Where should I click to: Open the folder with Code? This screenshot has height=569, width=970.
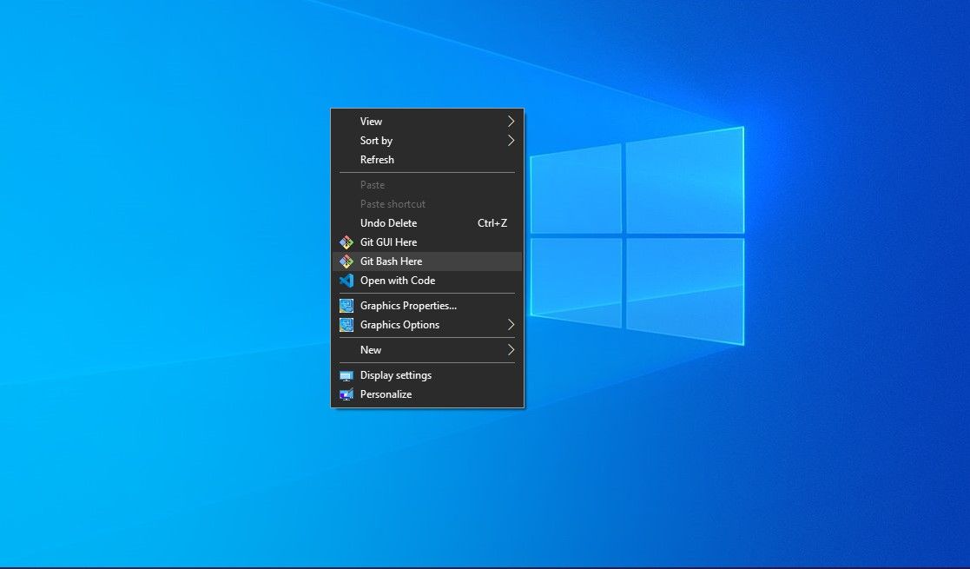(x=398, y=281)
